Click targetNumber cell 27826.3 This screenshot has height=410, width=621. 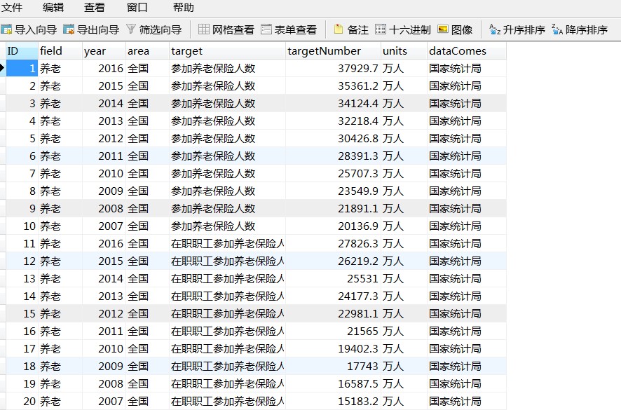(333, 243)
